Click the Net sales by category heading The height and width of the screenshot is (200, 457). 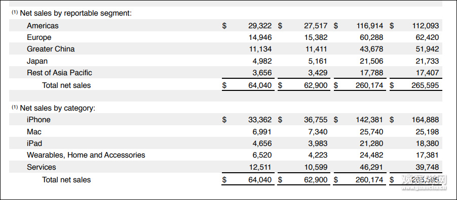point(54,108)
